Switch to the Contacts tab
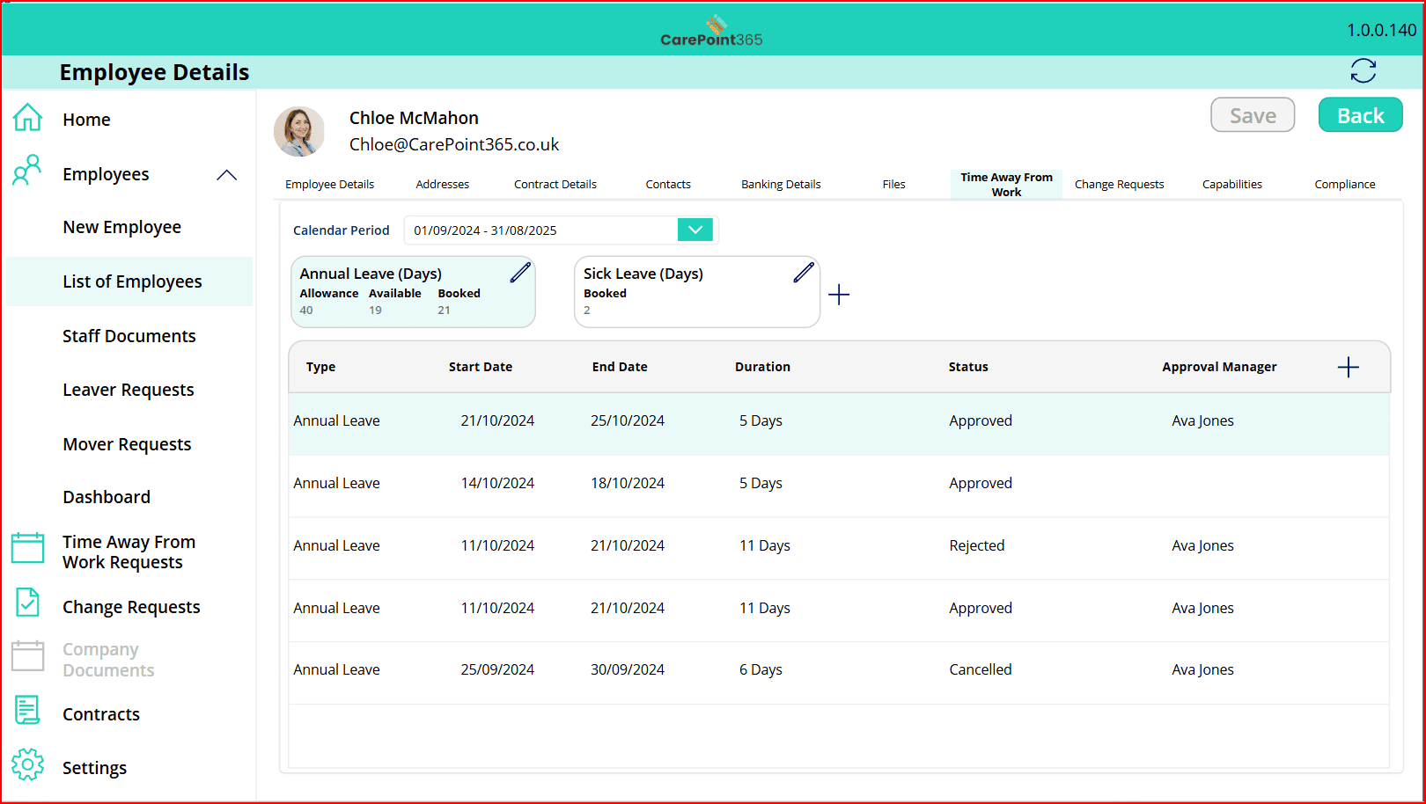Viewport: 1426px width, 804px height. (x=668, y=185)
